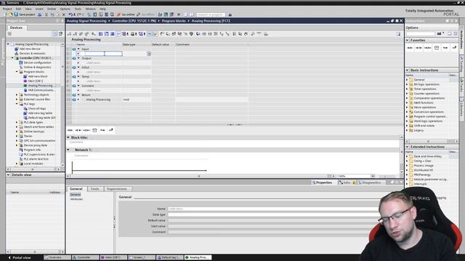Click first icon in Devices tab toolbar
The height and width of the screenshot is (261, 465).
pyautogui.click(x=9, y=34)
